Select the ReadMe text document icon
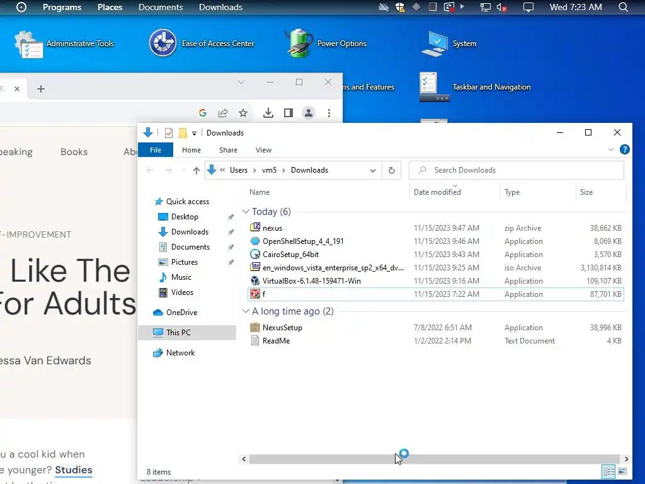 click(x=255, y=341)
